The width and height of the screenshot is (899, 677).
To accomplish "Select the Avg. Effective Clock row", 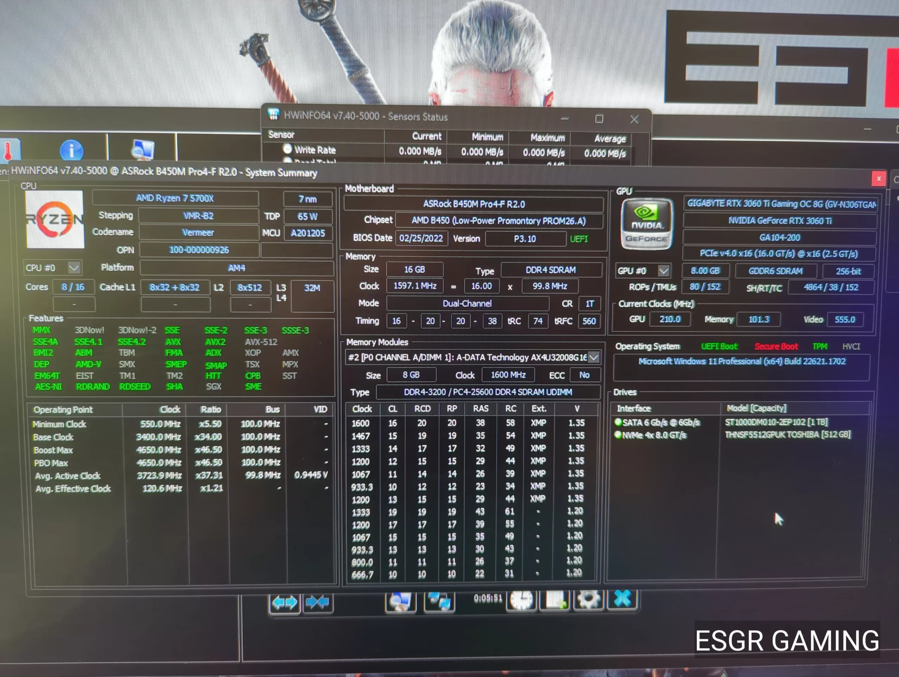I will (x=181, y=488).
